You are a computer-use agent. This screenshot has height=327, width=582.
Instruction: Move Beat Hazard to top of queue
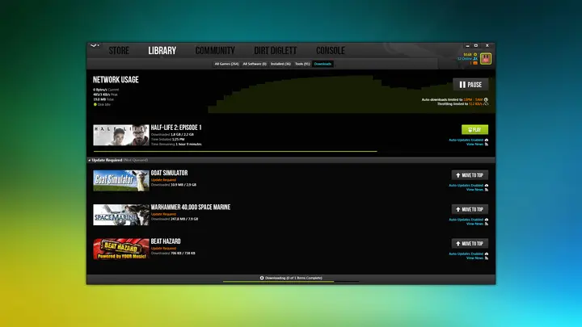(x=470, y=243)
